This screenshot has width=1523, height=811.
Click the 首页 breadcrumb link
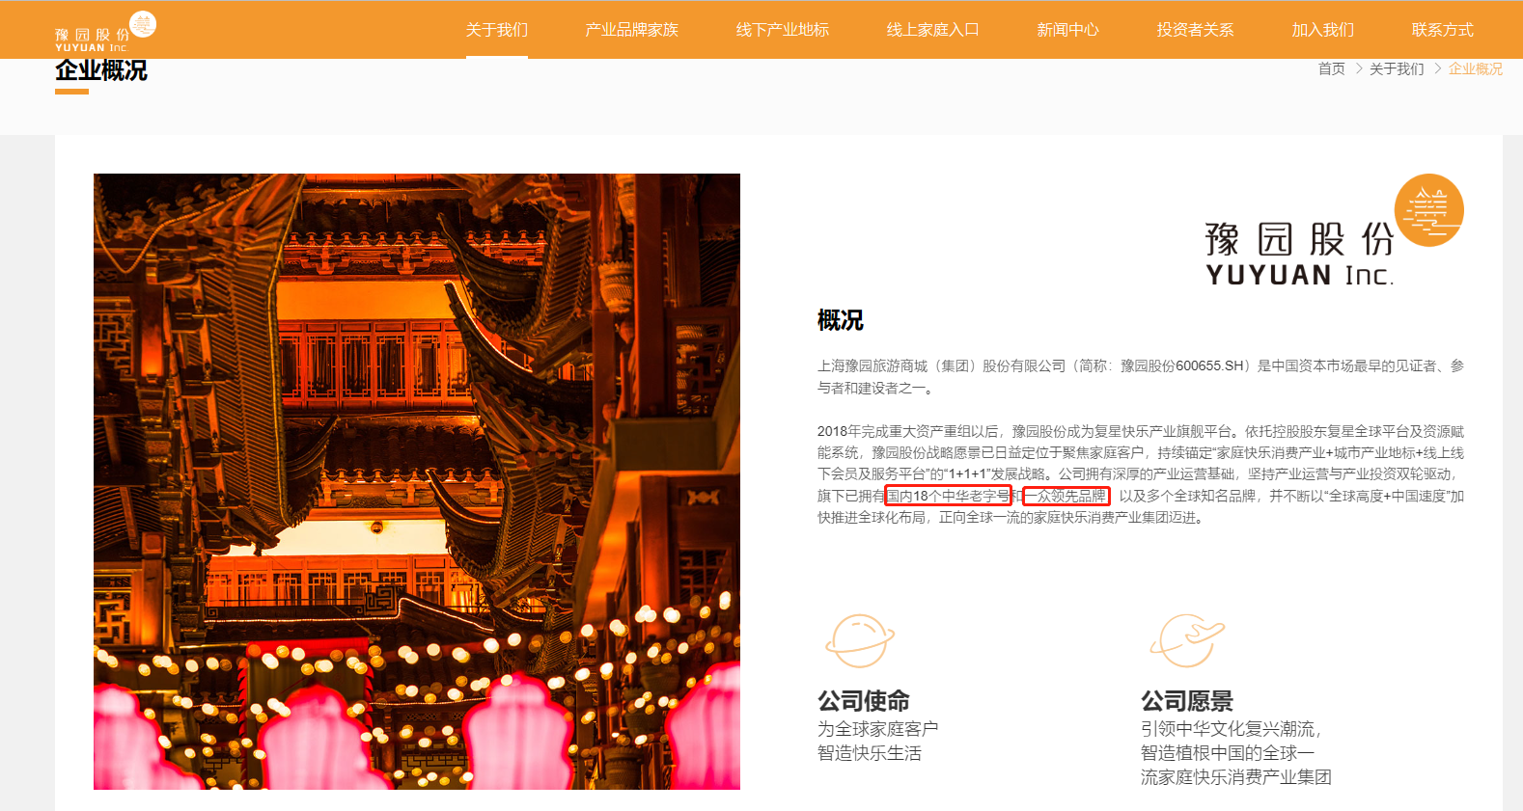point(1332,68)
